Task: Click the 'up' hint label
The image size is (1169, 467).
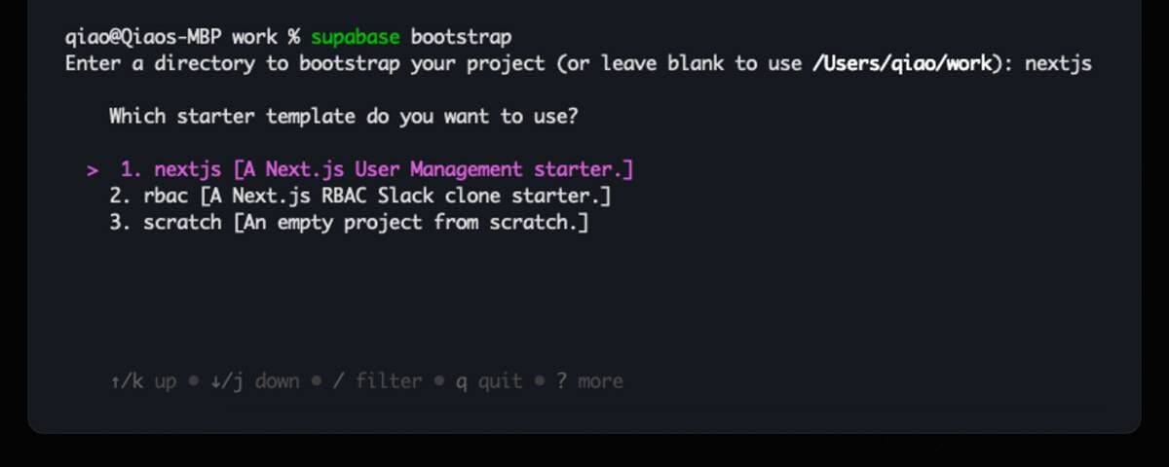Action: 165,380
